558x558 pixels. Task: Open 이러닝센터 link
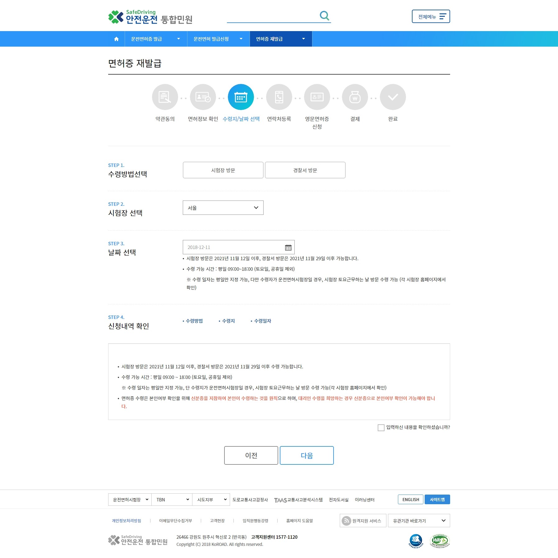click(365, 500)
